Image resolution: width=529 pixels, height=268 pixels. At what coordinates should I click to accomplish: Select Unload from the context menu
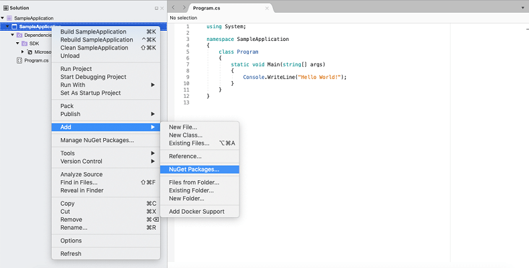click(105, 56)
